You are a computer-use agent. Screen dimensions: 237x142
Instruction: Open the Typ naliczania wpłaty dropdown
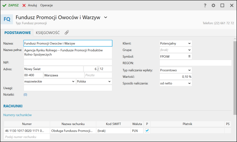176,70
